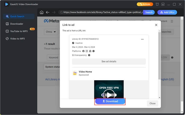Open the Downloader section in sidebar
This screenshot has height=115, width=185.
pos(16,24)
